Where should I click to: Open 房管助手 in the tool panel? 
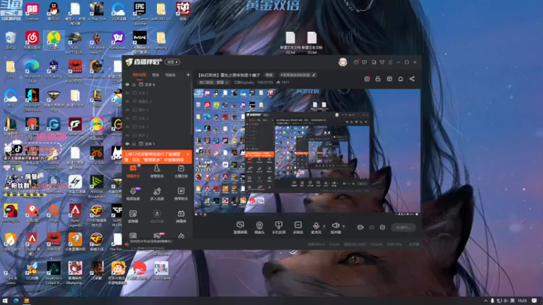157,171
